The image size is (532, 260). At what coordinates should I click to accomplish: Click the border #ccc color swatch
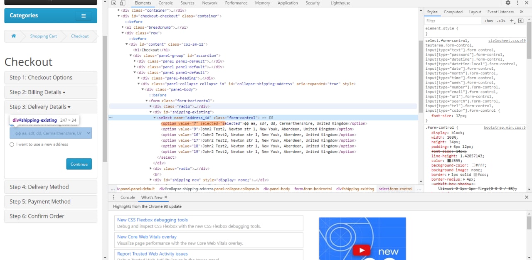tap(475, 175)
